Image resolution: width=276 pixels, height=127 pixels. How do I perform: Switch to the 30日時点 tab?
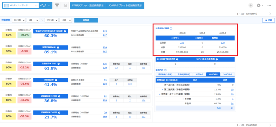[x=200, y=74]
